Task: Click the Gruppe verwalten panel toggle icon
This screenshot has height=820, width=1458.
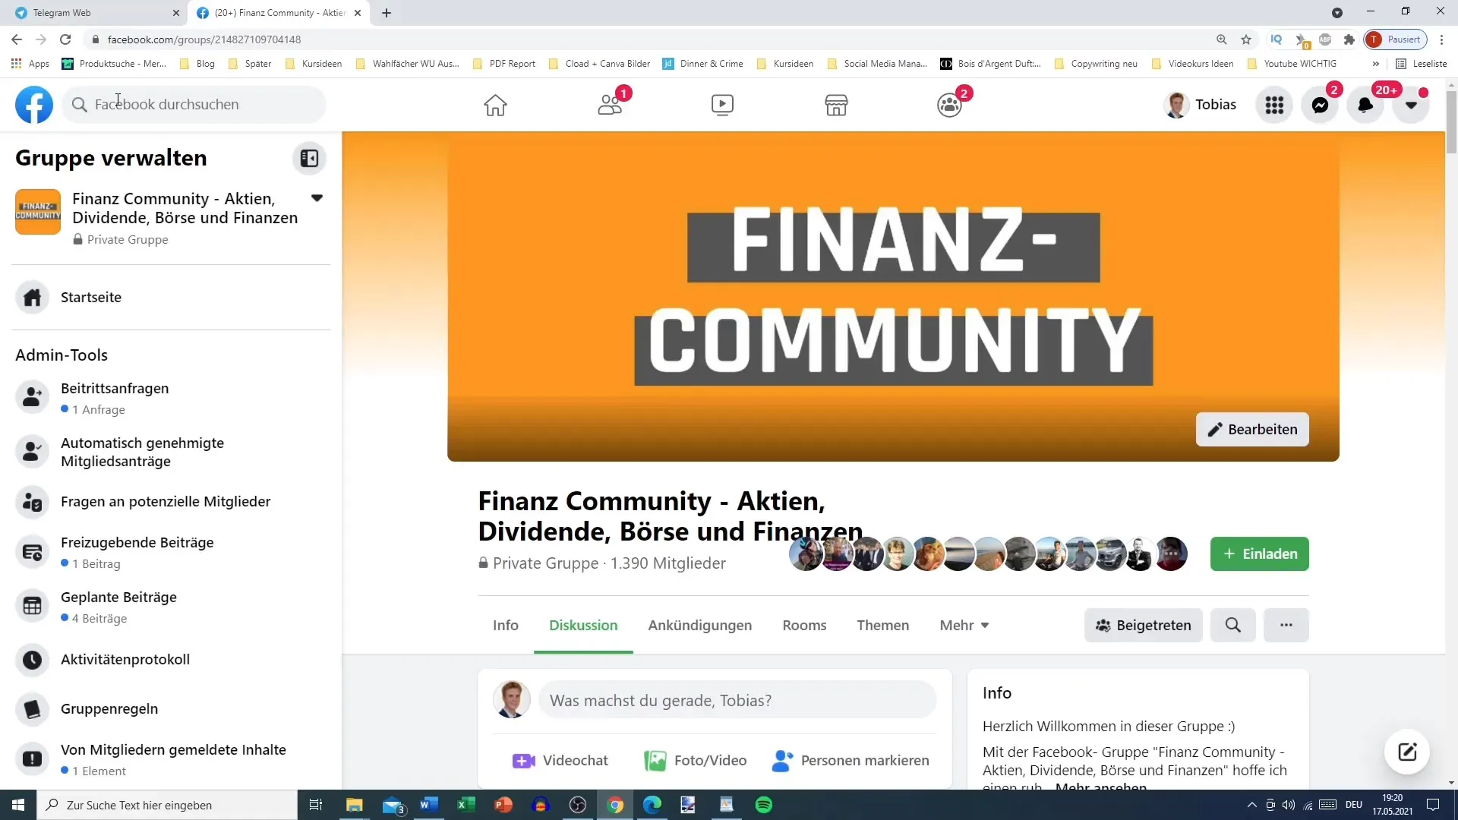Action: click(x=309, y=157)
